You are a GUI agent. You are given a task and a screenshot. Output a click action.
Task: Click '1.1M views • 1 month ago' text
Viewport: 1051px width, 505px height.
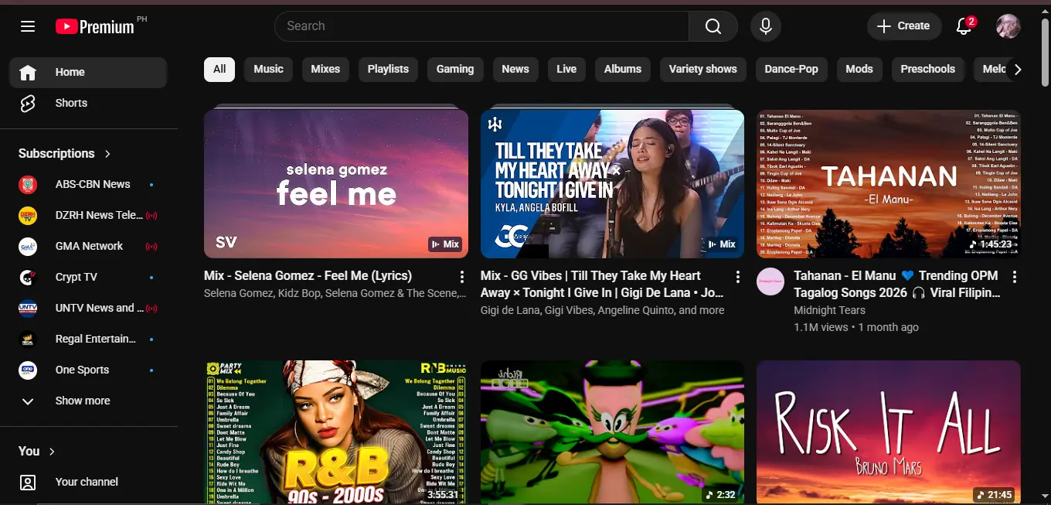[x=856, y=327]
